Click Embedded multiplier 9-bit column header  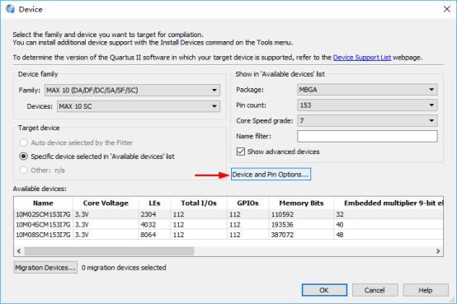tap(389, 203)
